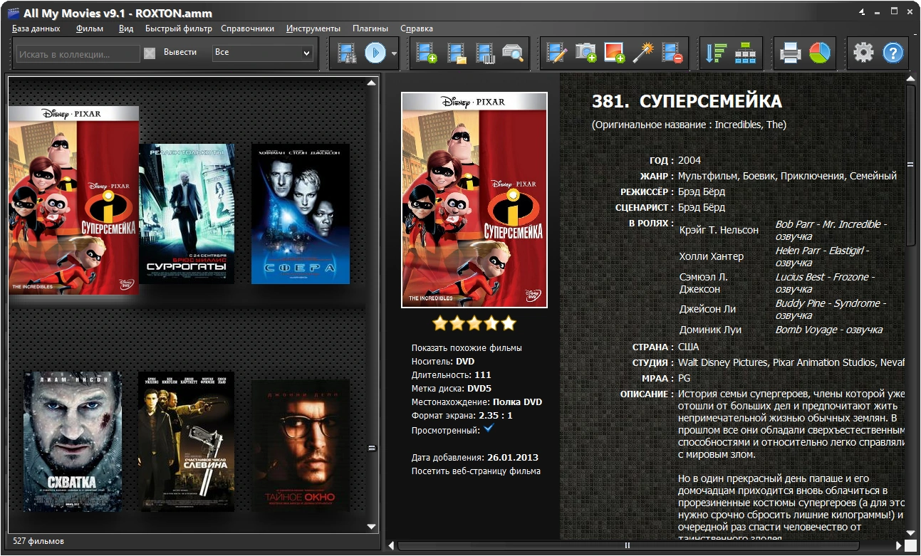Image resolution: width=921 pixels, height=556 pixels.
Task: Open the grouping hierarchy icon
Action: point(745,53)
